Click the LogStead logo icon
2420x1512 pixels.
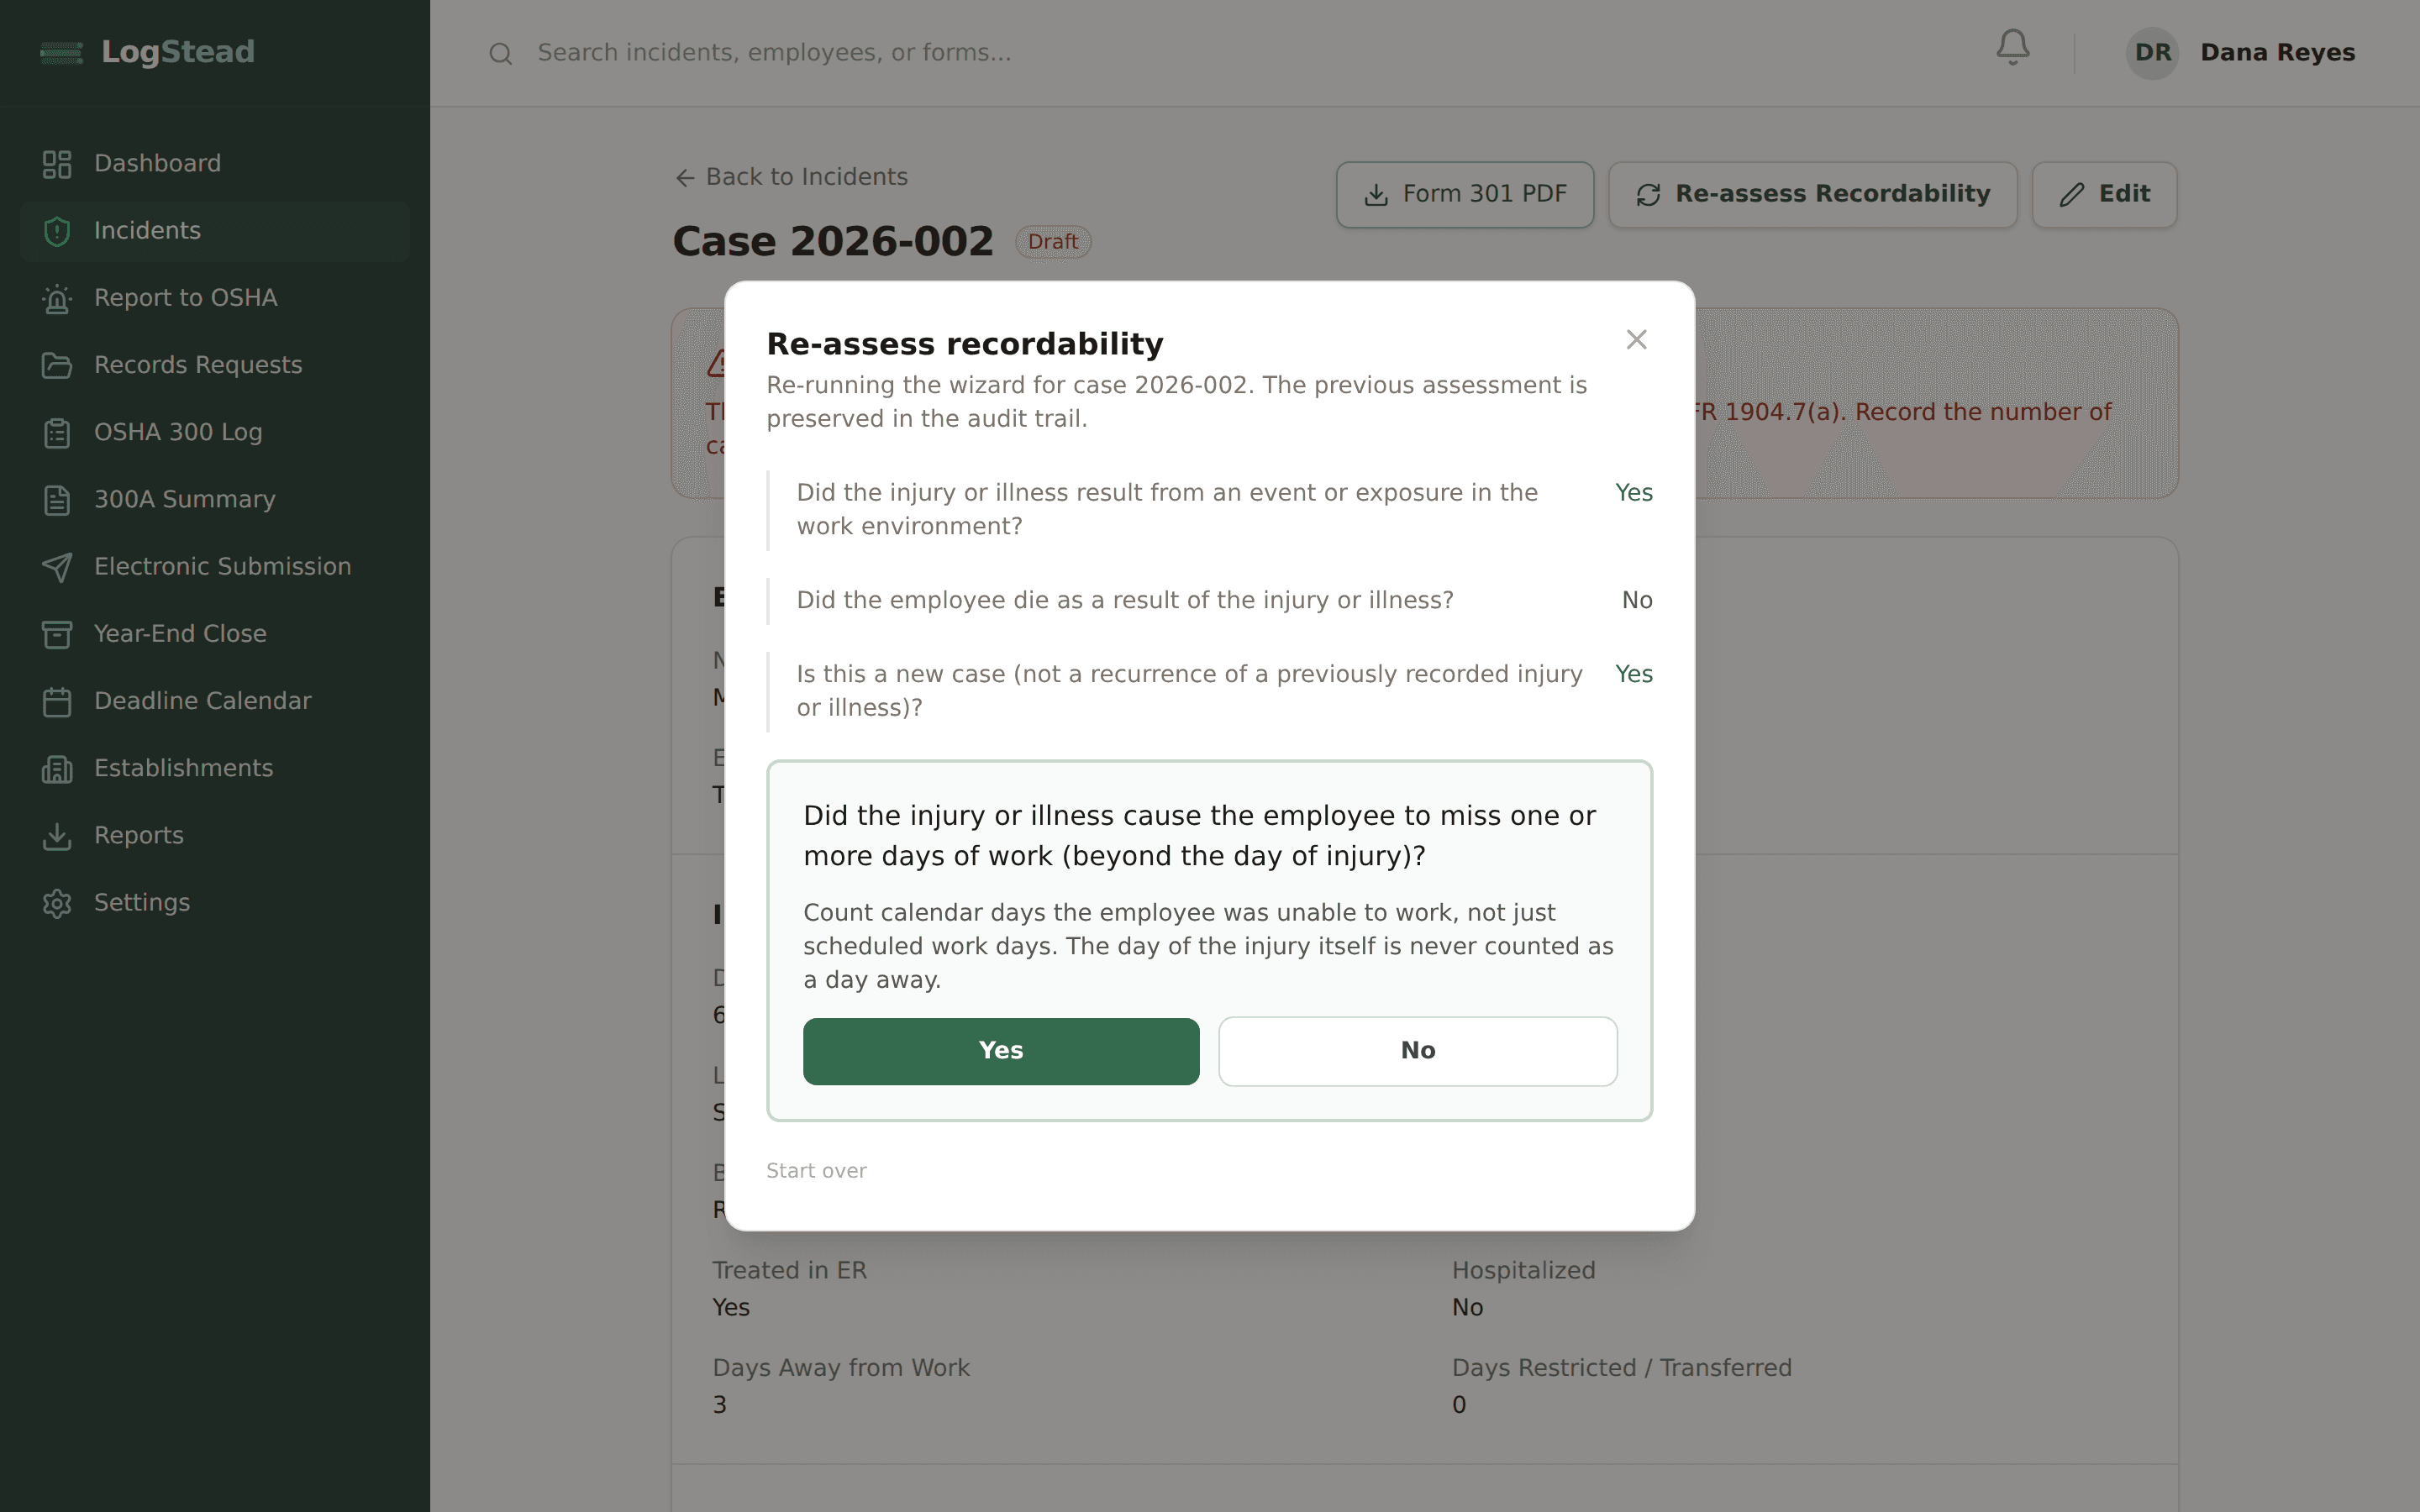61,52
